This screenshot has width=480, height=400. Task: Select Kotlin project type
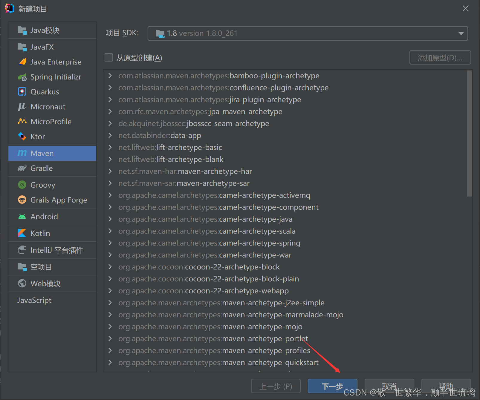[x=52, y=233]
